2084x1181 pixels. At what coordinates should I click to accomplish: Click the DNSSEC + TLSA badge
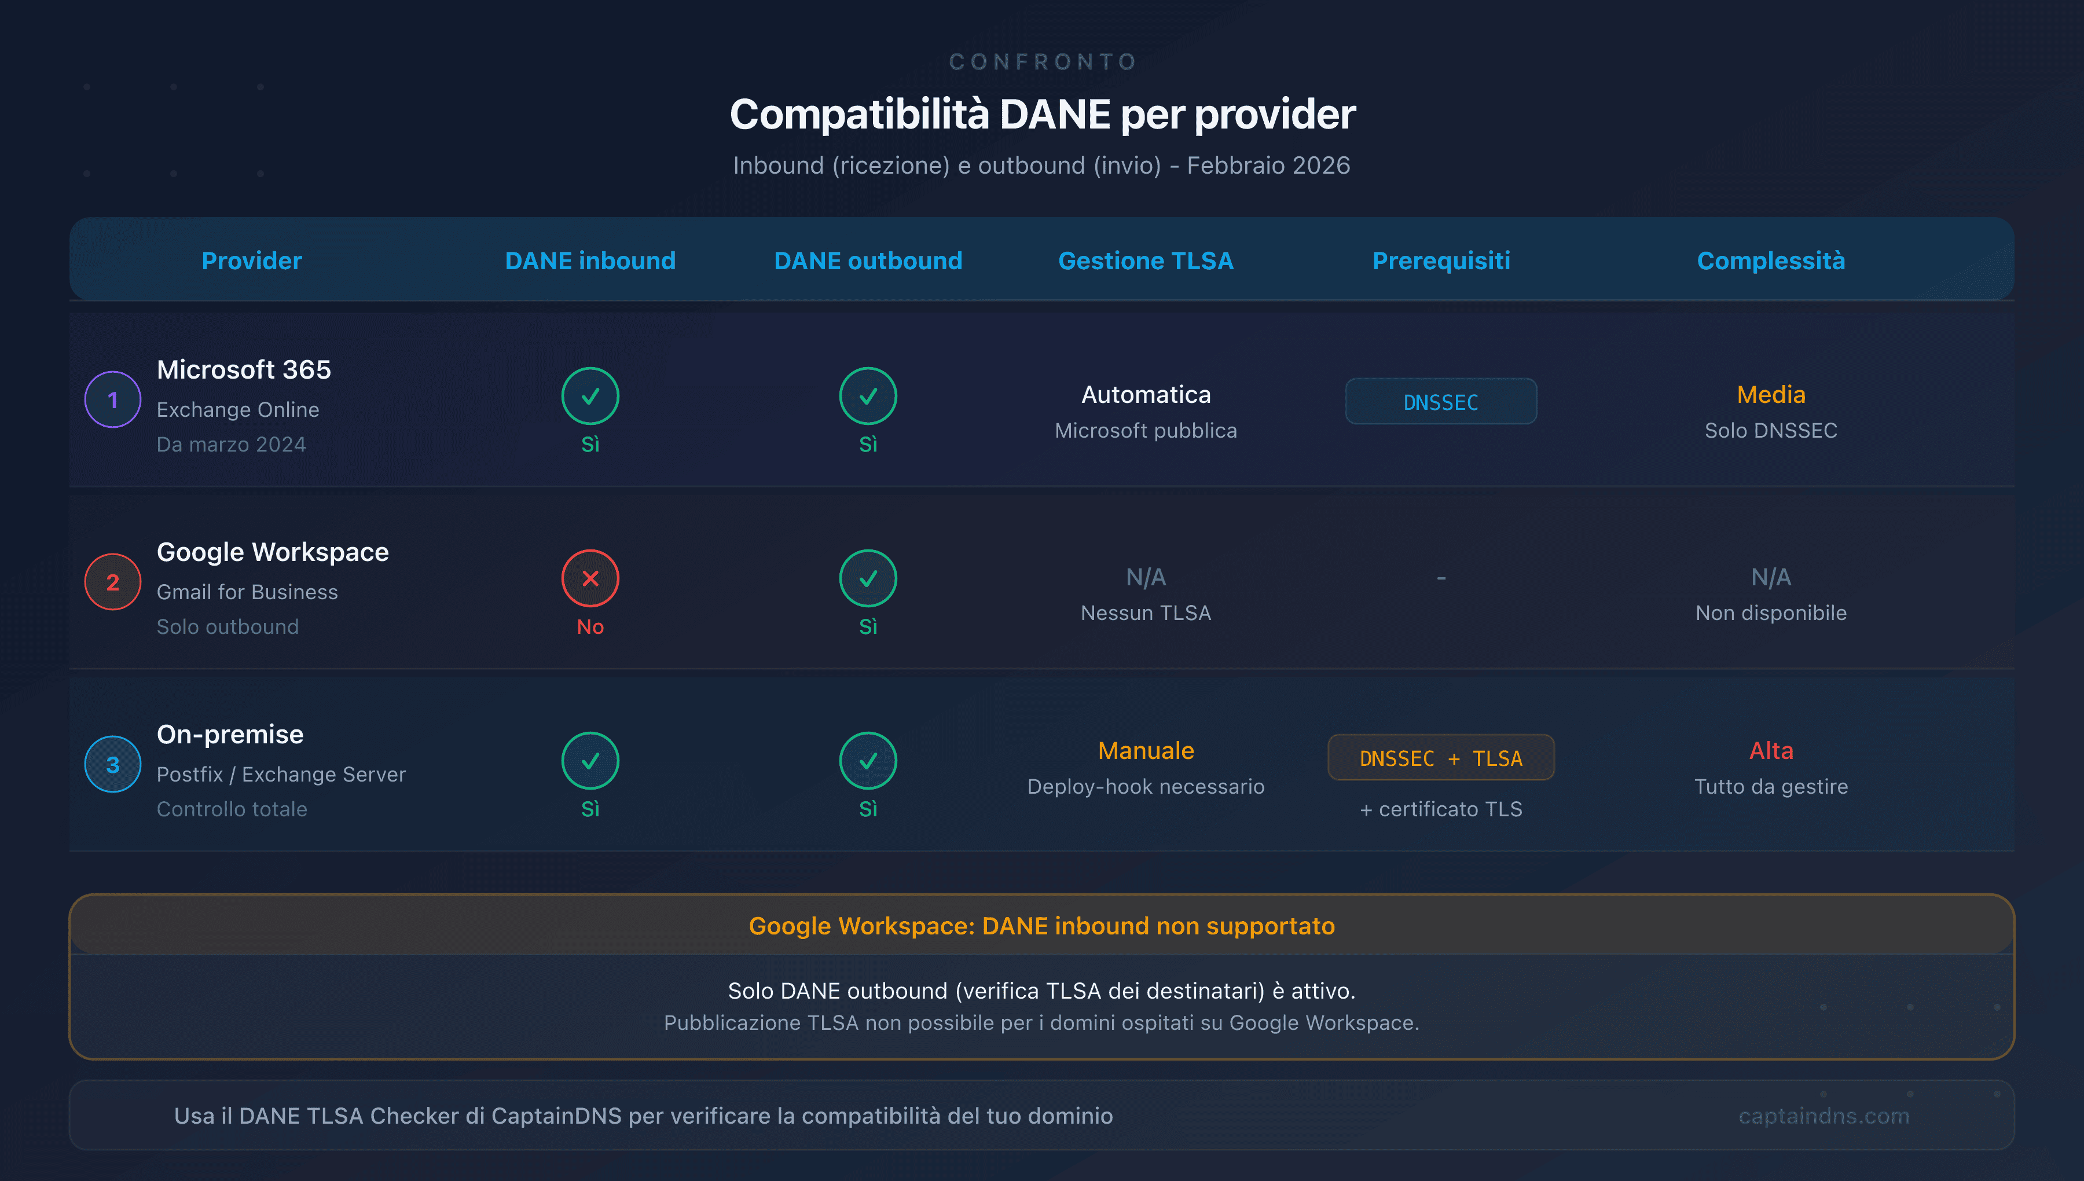pos(1441,758)
